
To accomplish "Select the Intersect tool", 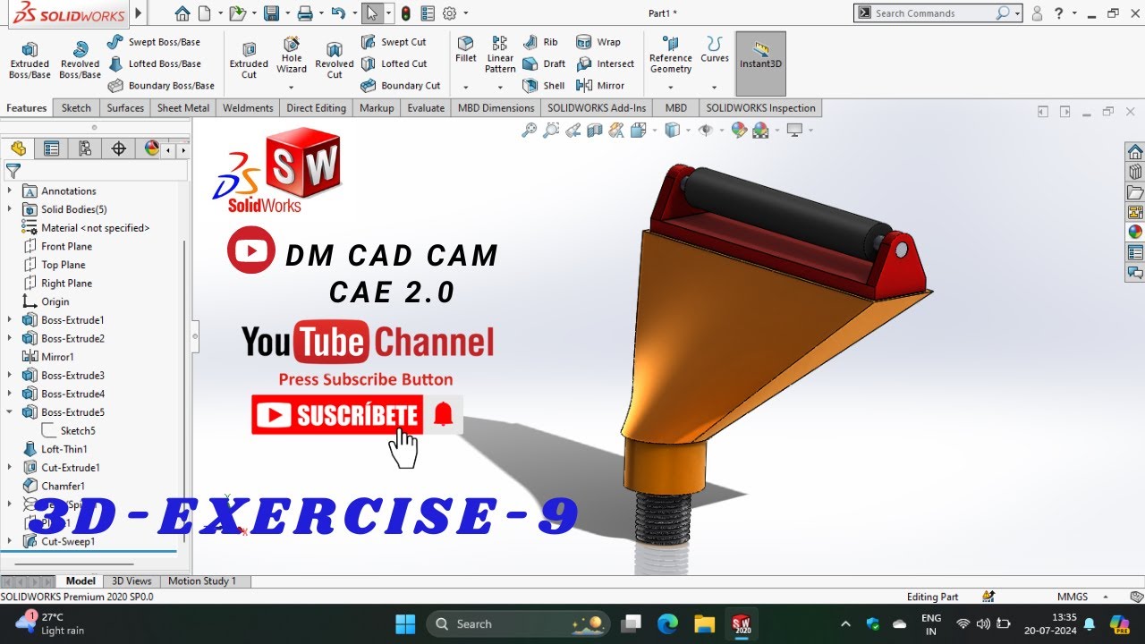I will coord(606,64).
